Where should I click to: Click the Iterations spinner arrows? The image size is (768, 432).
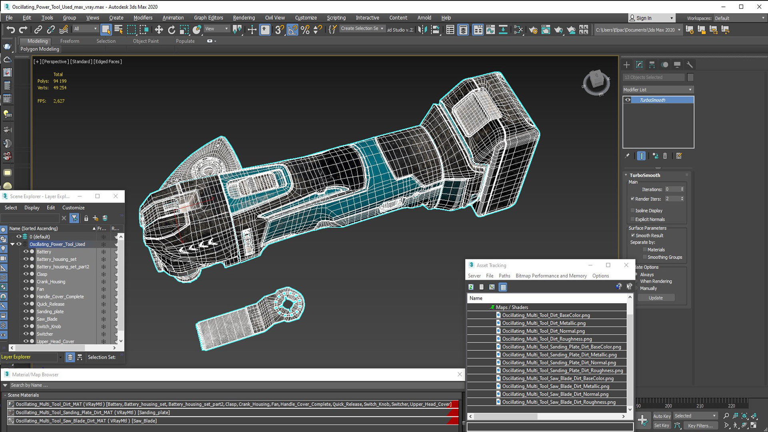682,189
